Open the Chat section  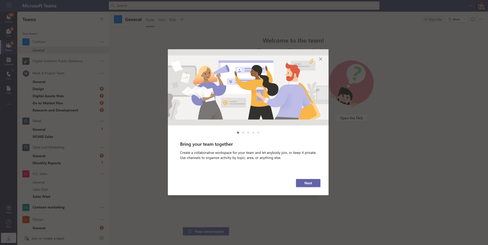pos(8,32)
